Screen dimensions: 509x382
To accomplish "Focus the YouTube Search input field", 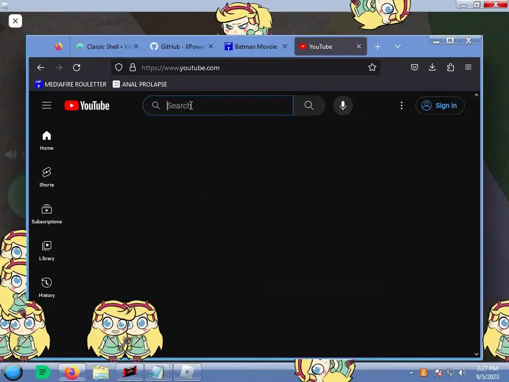I will (218, 105).
